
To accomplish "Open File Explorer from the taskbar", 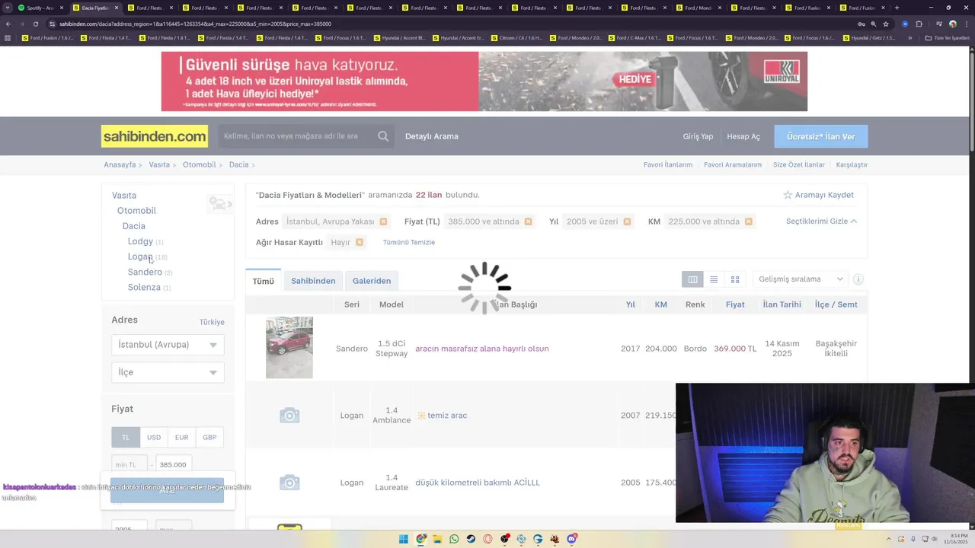I will click(438, 539).
